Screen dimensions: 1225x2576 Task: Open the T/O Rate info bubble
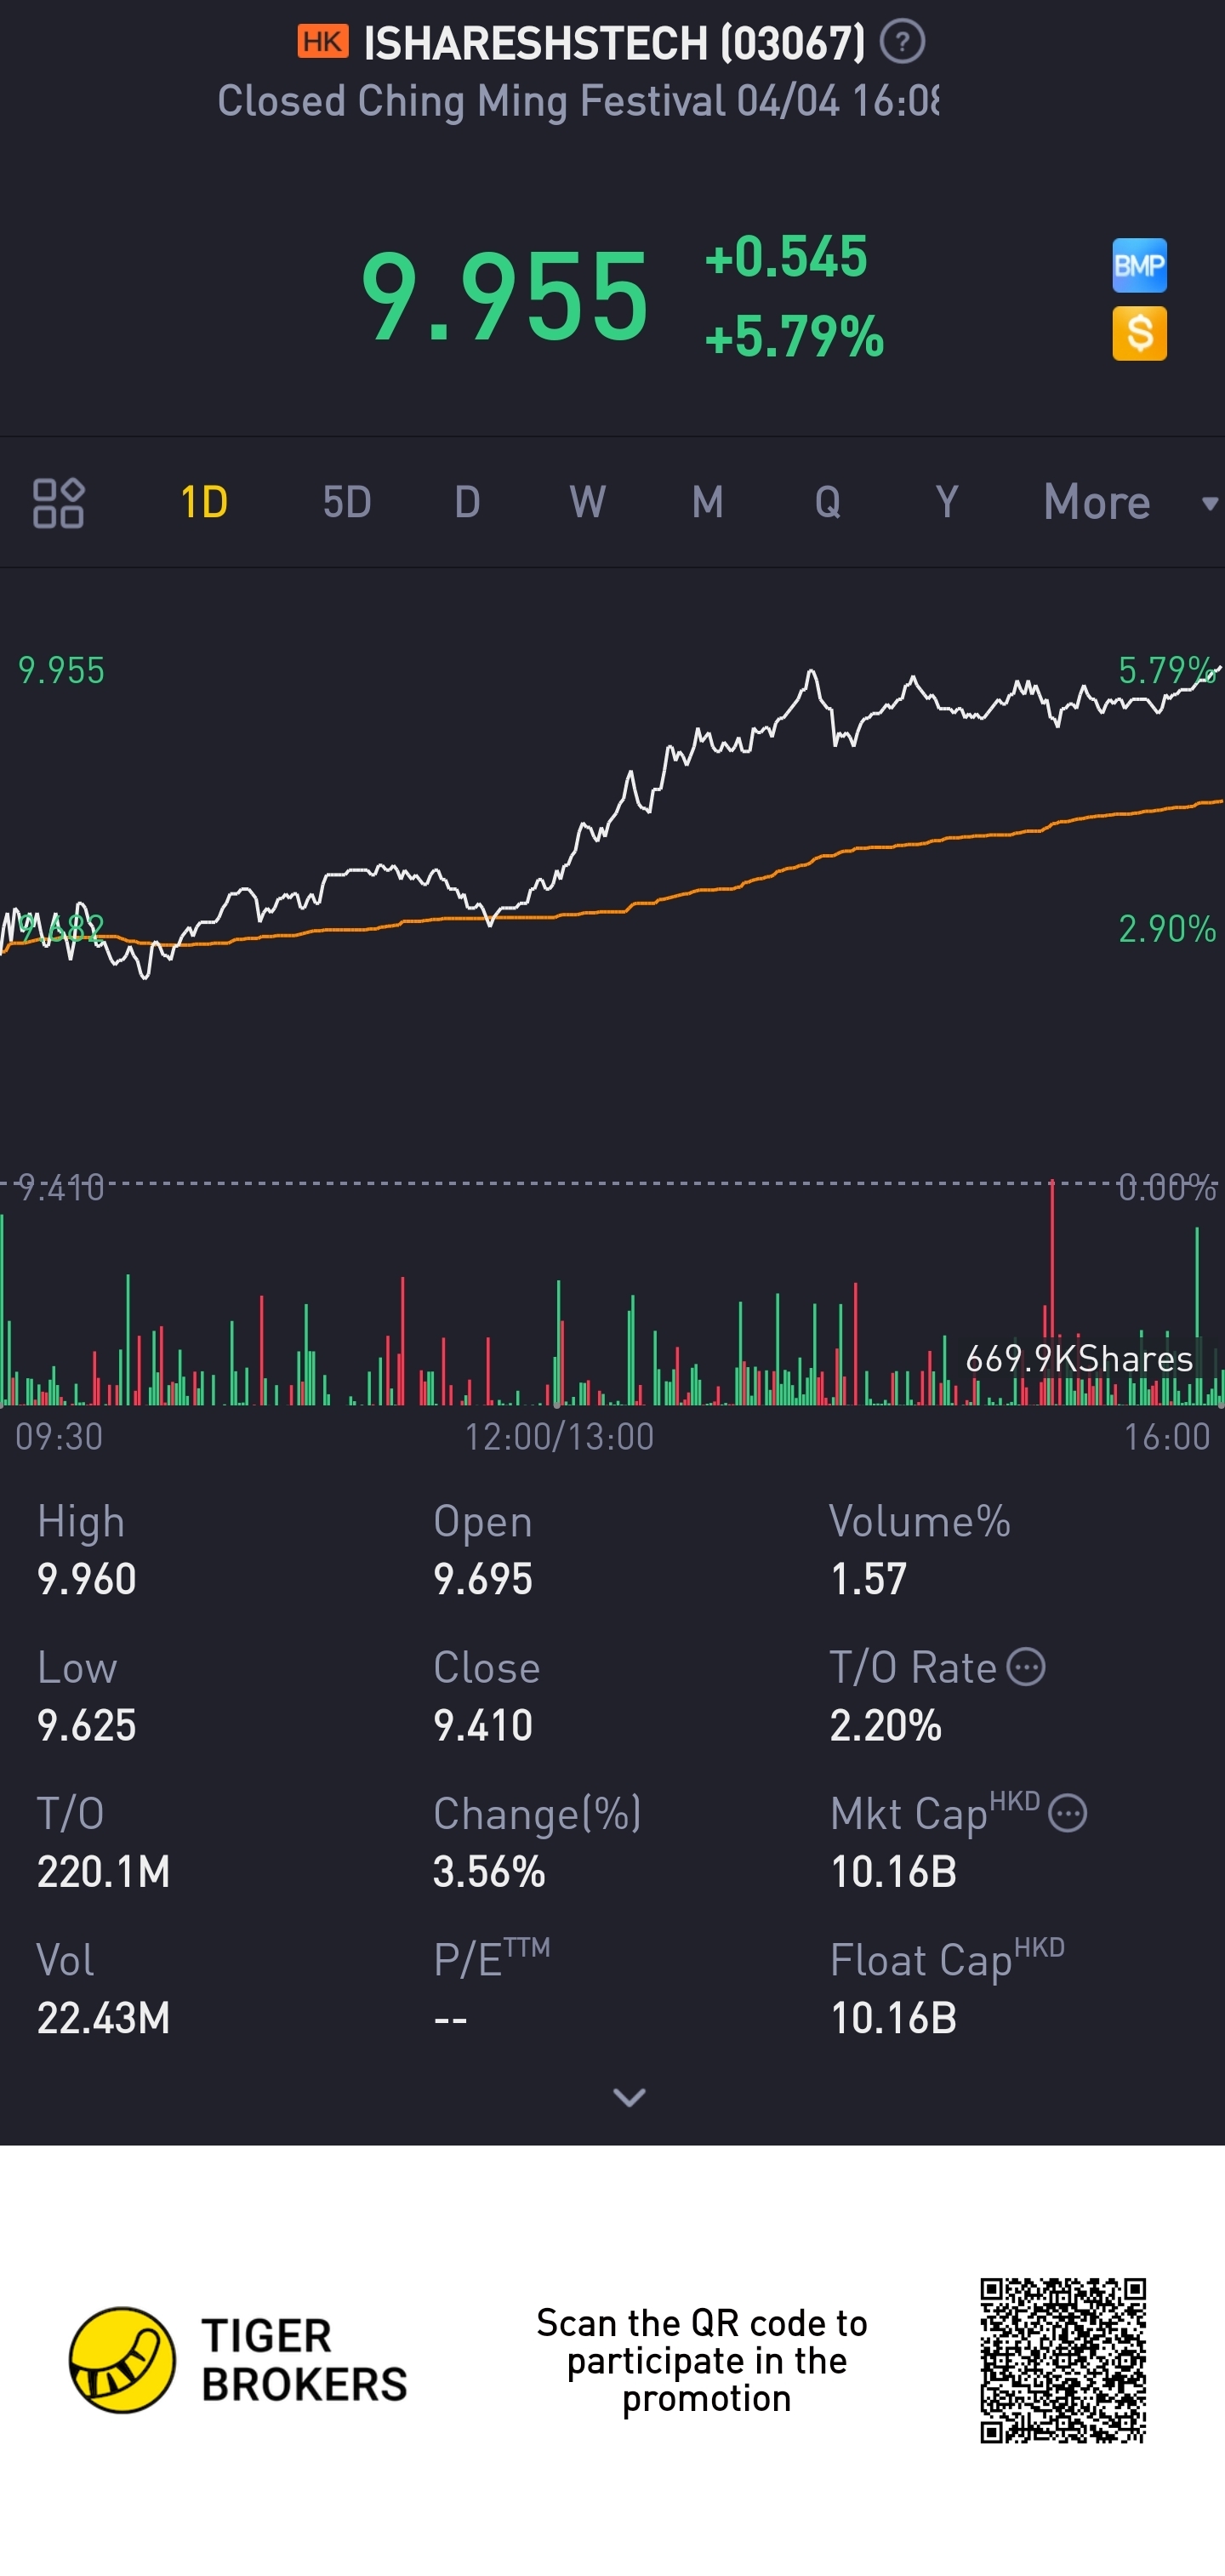1026,1667
